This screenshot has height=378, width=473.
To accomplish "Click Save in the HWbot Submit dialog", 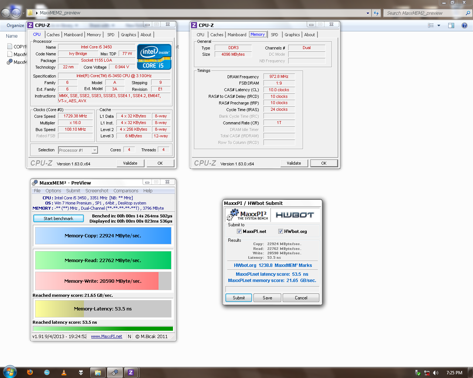I will pyautogui.click(x=268, y=298).
